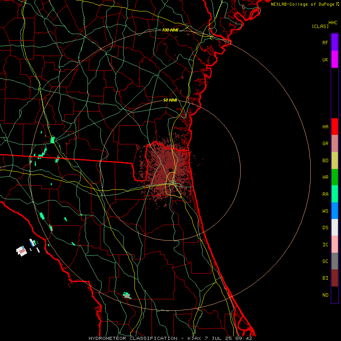The width and height of the screenshot is (341, 341).
Task: Click the 50 NMI range ring label
Action: 170,100
